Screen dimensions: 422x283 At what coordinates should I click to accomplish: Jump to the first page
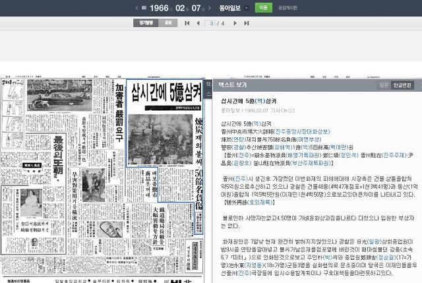pyautogui.click(x=187, y=23)
